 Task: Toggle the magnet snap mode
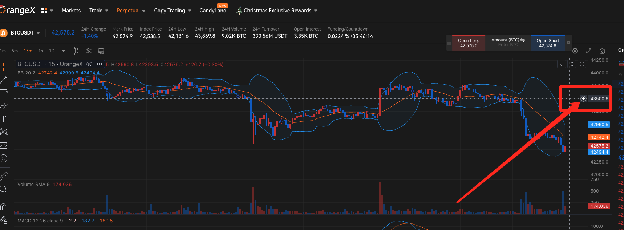(x=4, y=207)
